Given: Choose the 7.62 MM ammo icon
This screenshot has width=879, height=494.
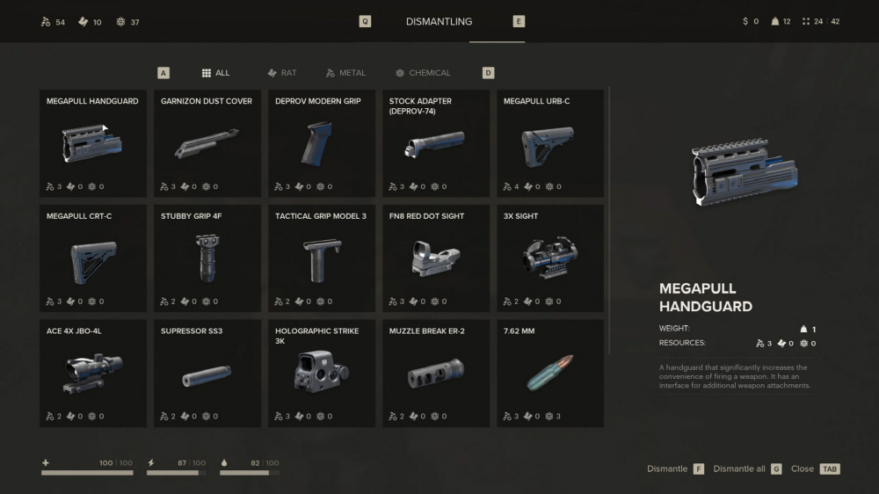Looking at the screenshot, I should pyautogui.click(x=550, y=373).
